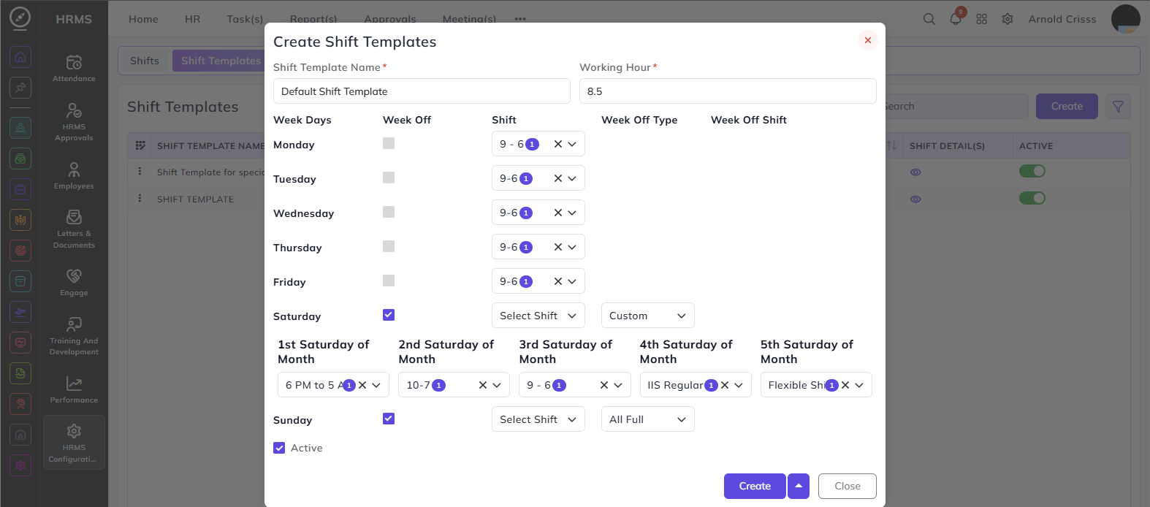The image size is (1150, 507).
Task: Expand Create button split arrow
Action: point(799,486)
